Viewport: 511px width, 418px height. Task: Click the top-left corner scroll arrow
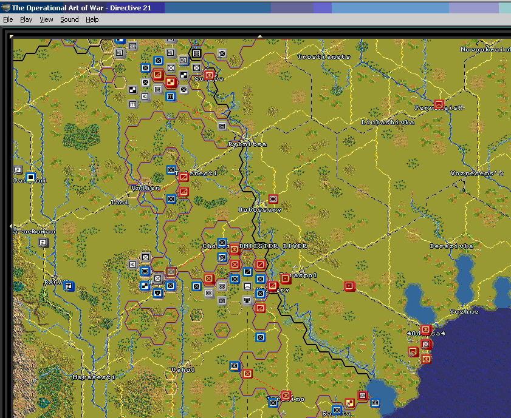[12, 37]
